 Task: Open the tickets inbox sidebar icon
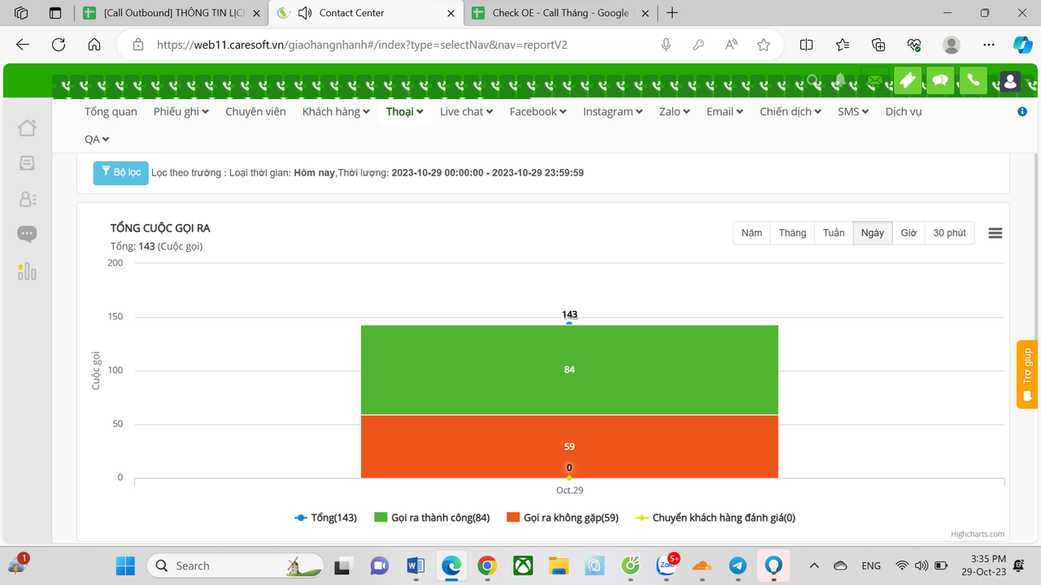coord(27,163)
